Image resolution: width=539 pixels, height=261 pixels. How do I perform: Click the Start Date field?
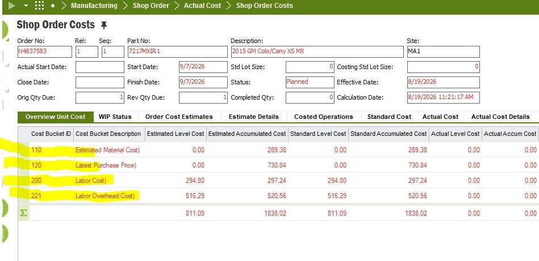(x=203, y=67)
